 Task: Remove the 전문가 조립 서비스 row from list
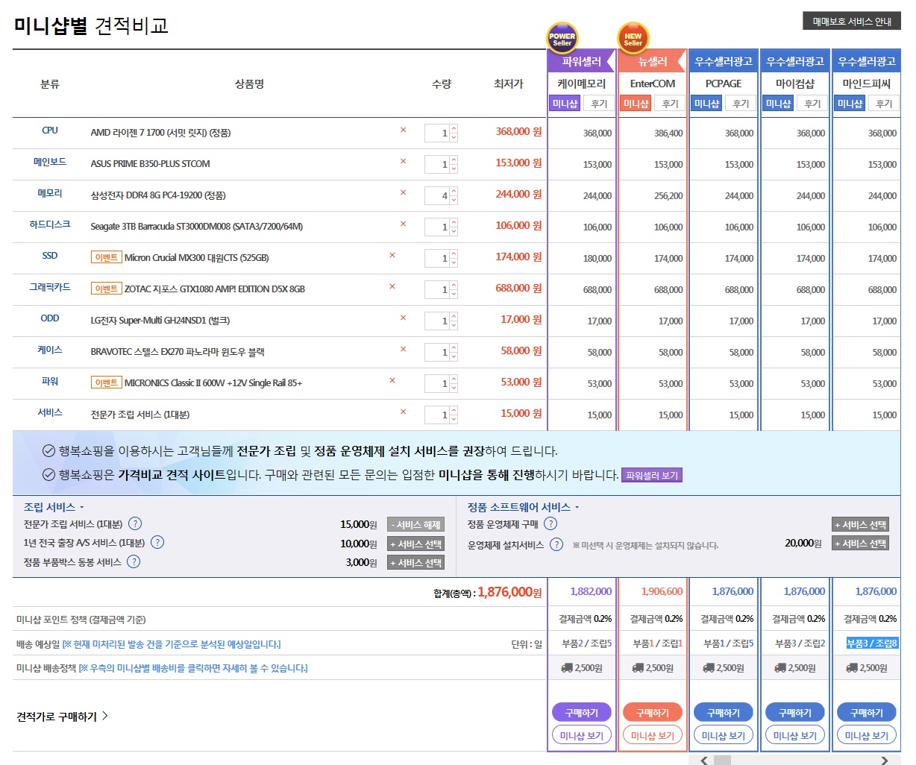(x=403, y=412)
